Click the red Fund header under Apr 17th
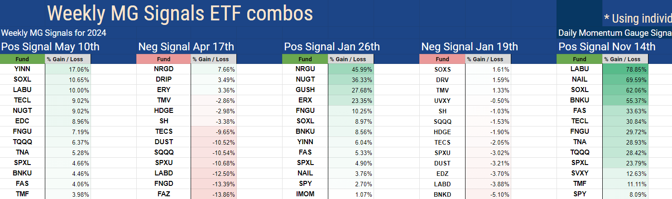 [163, 59]
